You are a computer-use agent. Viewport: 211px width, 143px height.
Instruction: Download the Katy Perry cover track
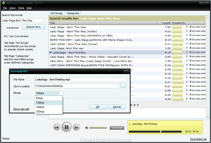point(197,61)
